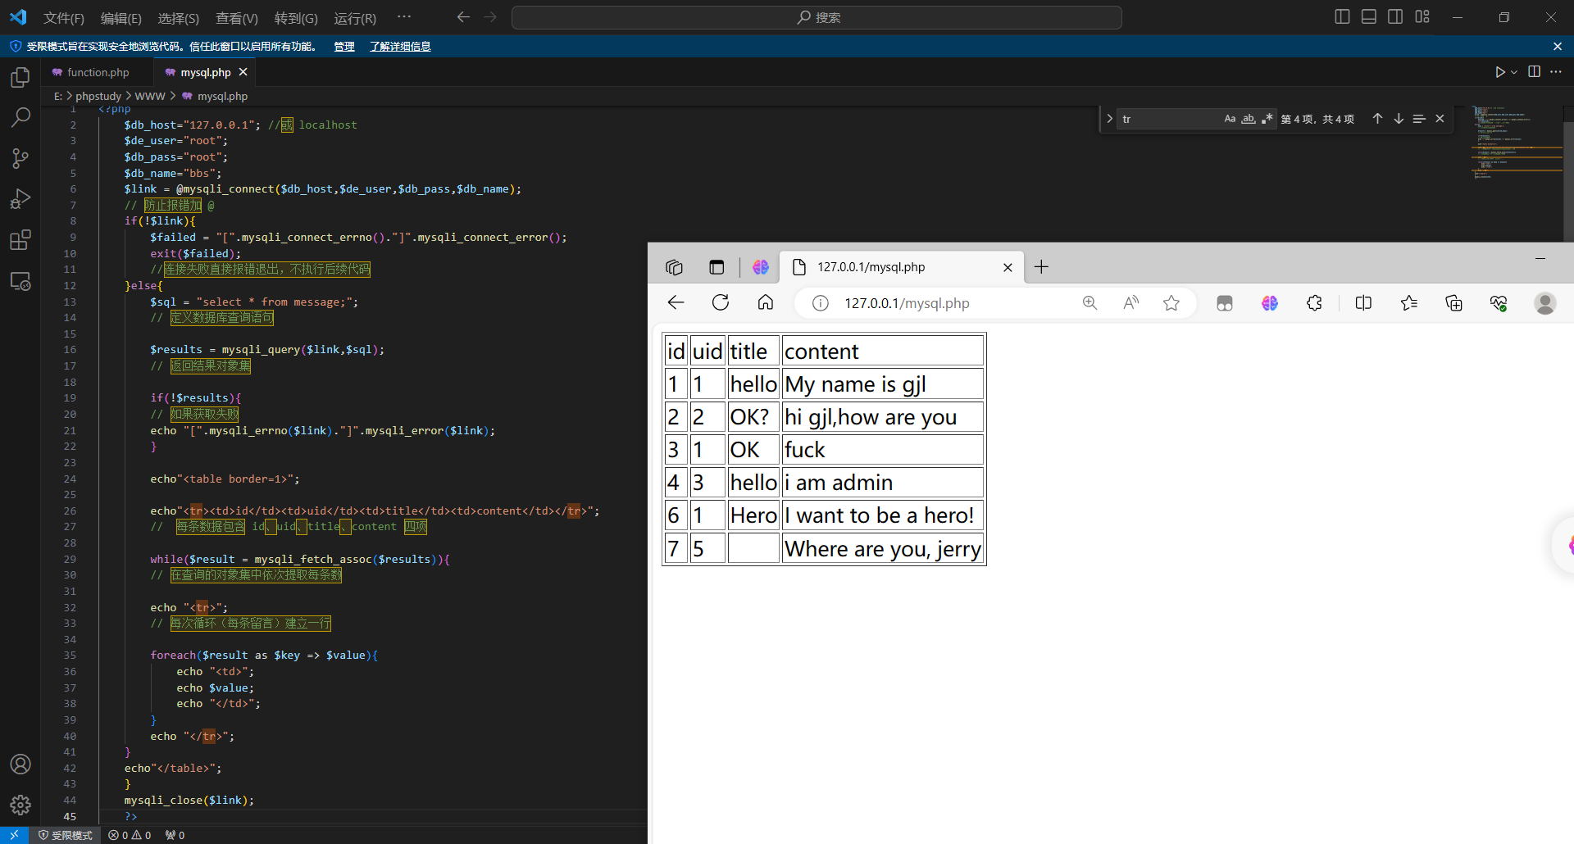Run the PHP file with play button
The width and height of the screenshot is (1574, 844).
click(x=1499, y=72)
